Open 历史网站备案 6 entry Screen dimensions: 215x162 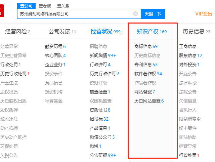click(149, 101)
